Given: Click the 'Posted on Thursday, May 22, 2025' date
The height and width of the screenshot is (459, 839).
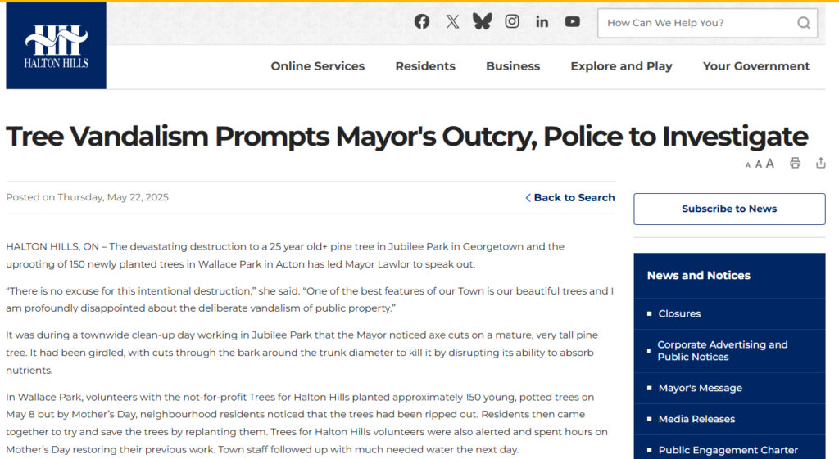Looking at the screenshot, I should [87, 197].
